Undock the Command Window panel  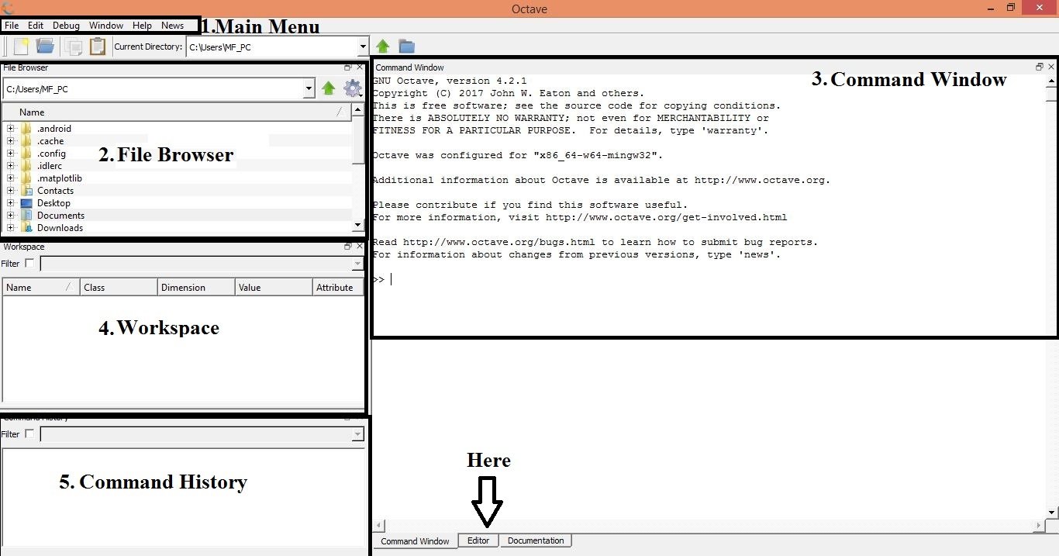(x=1040, y=67)
